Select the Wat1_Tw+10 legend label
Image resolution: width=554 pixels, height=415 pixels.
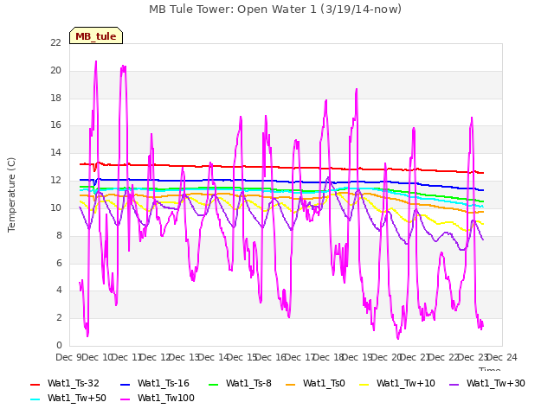[406, 383]
